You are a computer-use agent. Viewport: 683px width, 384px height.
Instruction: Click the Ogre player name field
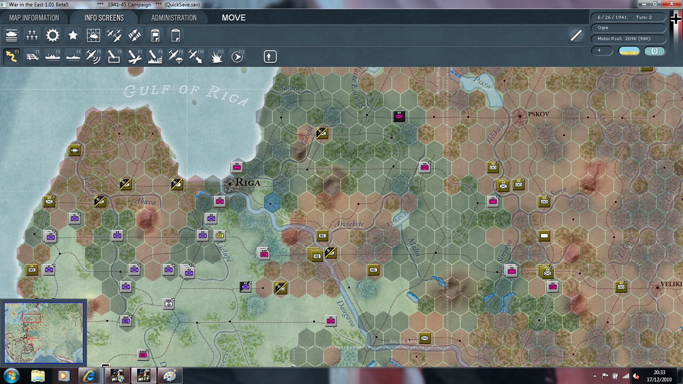628,28
